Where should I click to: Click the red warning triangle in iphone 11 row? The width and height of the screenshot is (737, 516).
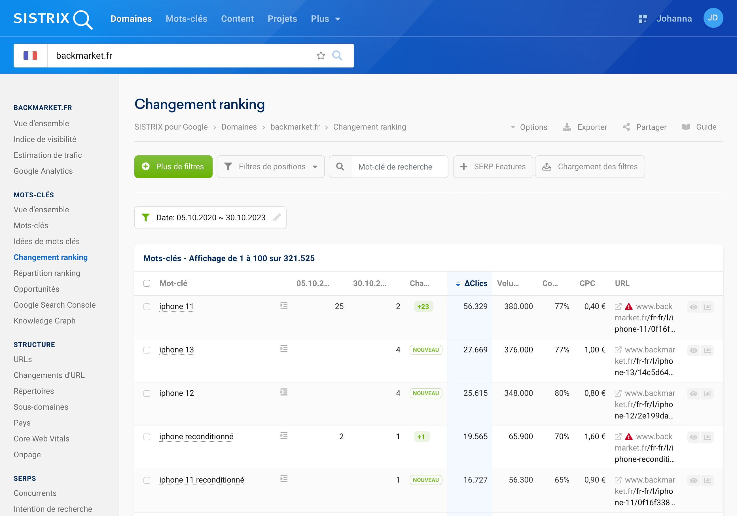point(629,307)
